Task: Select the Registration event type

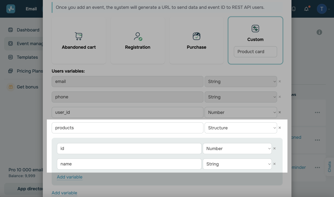Action: [138, 41]
